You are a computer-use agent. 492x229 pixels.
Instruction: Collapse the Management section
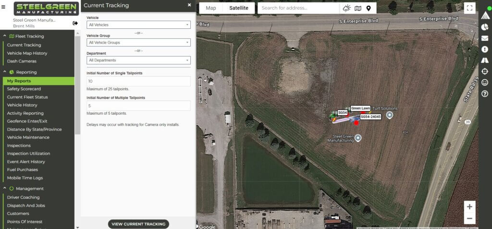5,189
